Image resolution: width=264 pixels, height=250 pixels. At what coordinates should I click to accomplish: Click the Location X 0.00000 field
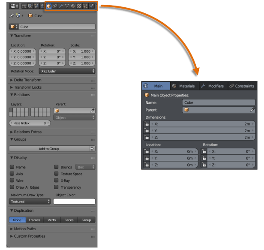coord(22,51)
